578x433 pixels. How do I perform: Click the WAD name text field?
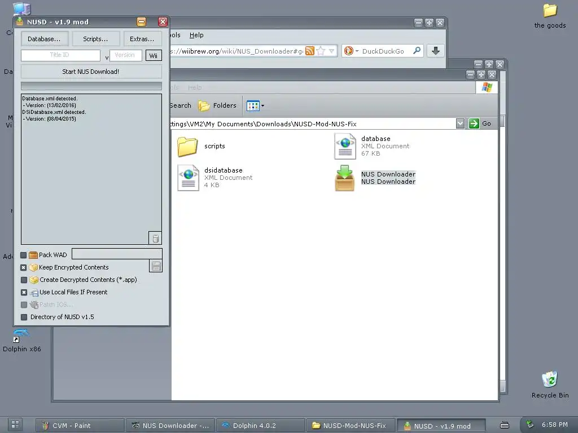[x=117, y=254]
